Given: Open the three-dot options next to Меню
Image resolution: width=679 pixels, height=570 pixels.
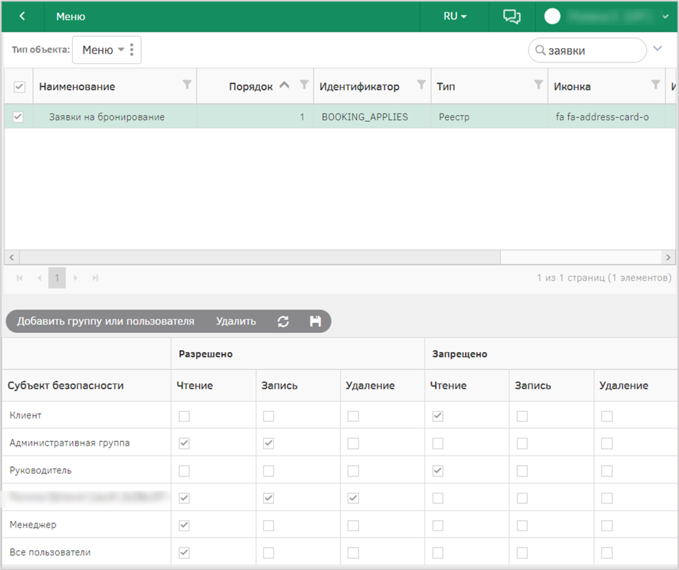Looking at the screenshot, I should 132,50.
